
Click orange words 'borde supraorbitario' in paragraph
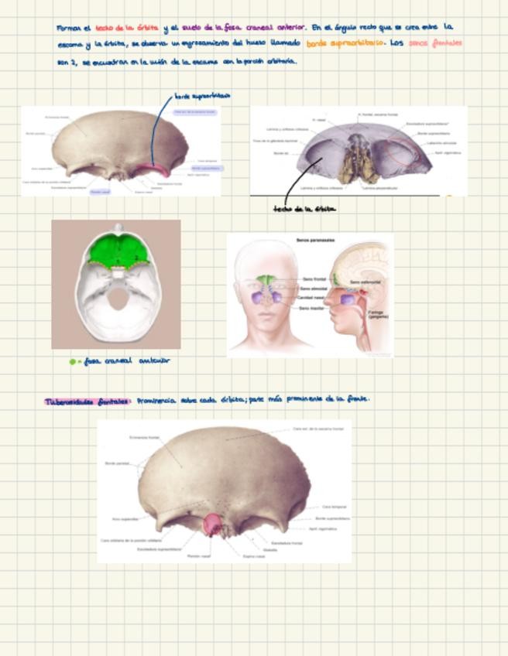pos(345,44)
